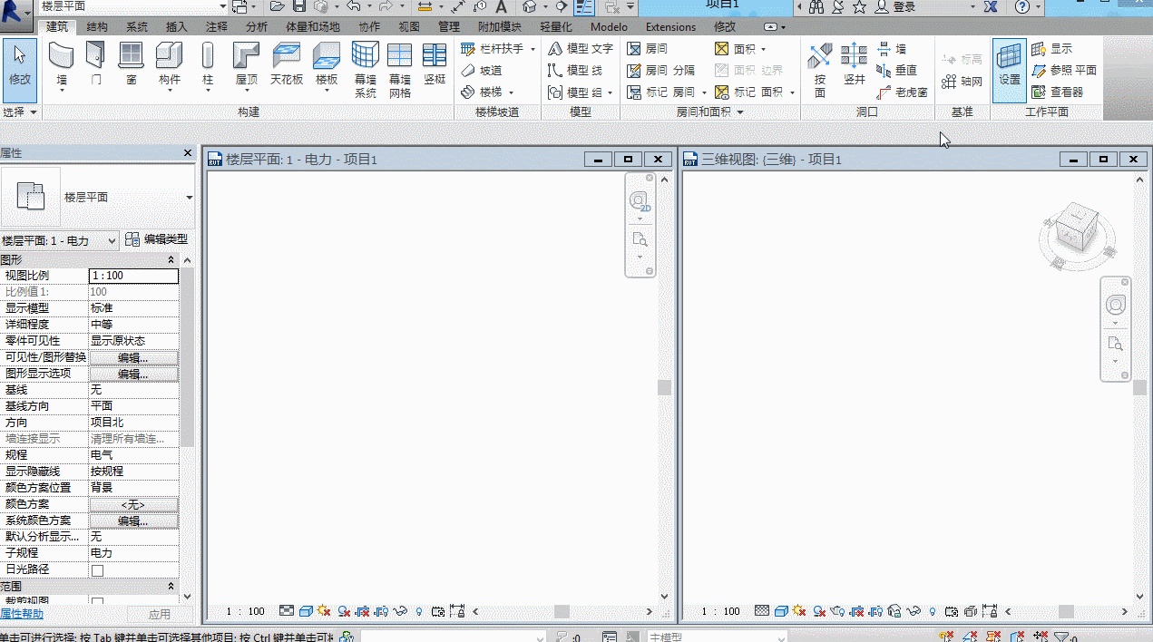Pick the 幕墙网格 curtain grid tool
Image resolution: width=1153 pixels, height=642 pixels.
click(x=400, y=70)
